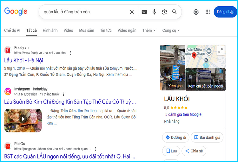238x162 pixels.
Task: Open Xem chi tiết bên ngoài thumbnail
Action: tap(206, 79)
